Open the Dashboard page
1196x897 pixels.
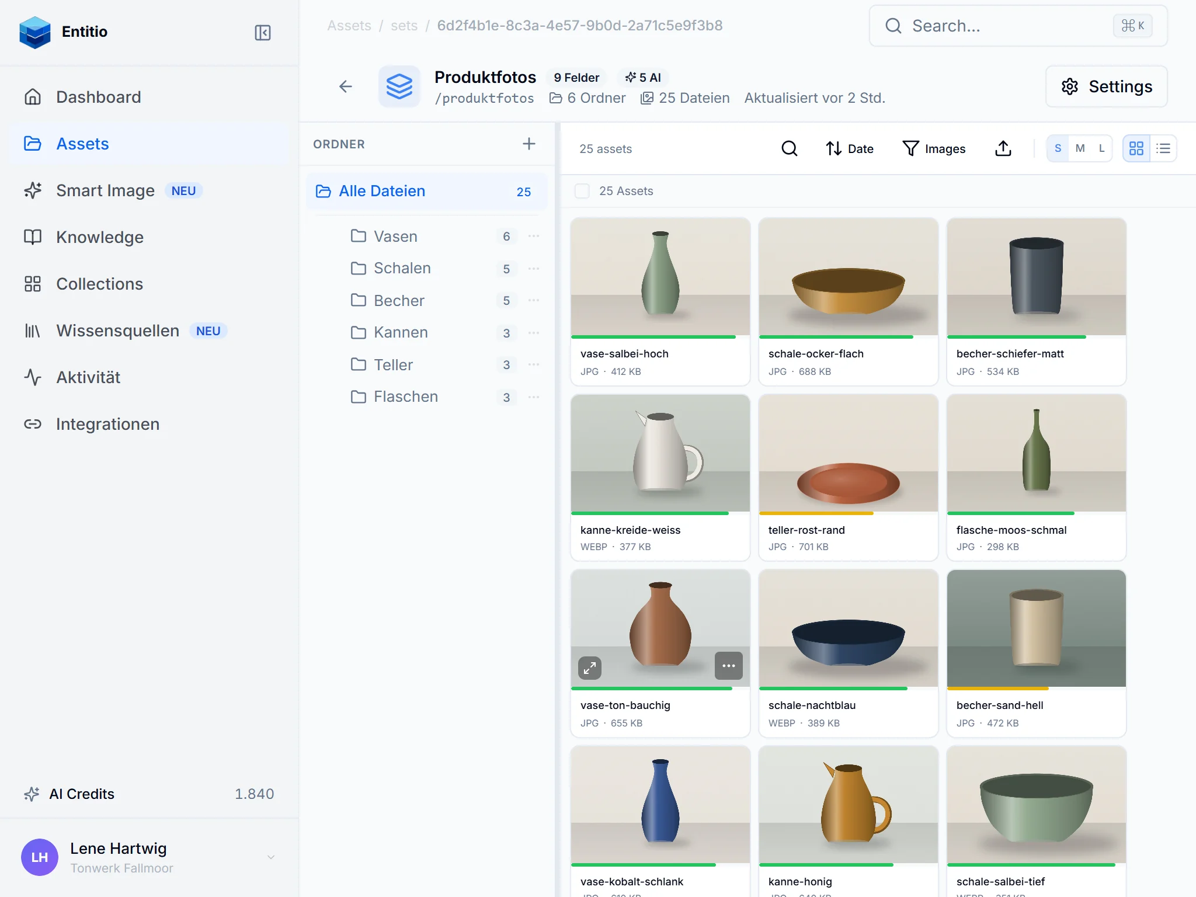tap(149, 97)
